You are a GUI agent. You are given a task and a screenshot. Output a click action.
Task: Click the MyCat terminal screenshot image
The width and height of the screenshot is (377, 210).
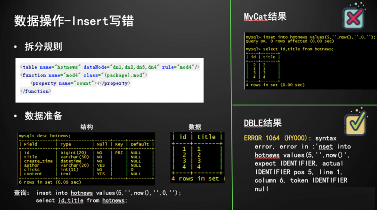point(310,61)
